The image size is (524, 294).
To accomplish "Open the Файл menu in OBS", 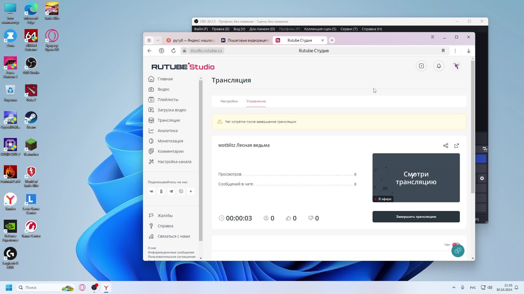I will 201,29.
